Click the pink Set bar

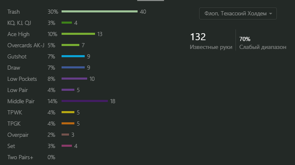coord(67,146)
